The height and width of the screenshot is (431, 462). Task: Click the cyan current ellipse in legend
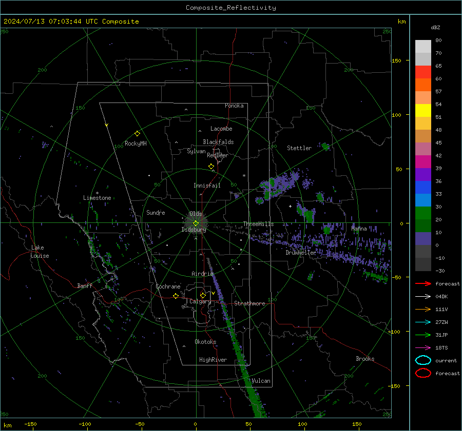tap(423, 360)
